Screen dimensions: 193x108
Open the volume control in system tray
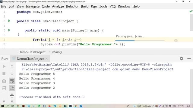point(166,106)
